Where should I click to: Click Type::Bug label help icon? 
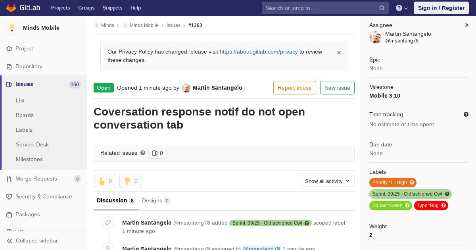tap(443, 206)
